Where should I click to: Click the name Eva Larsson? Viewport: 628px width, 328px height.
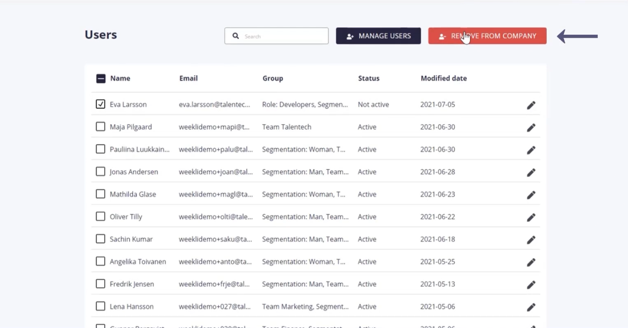point(128,104)
